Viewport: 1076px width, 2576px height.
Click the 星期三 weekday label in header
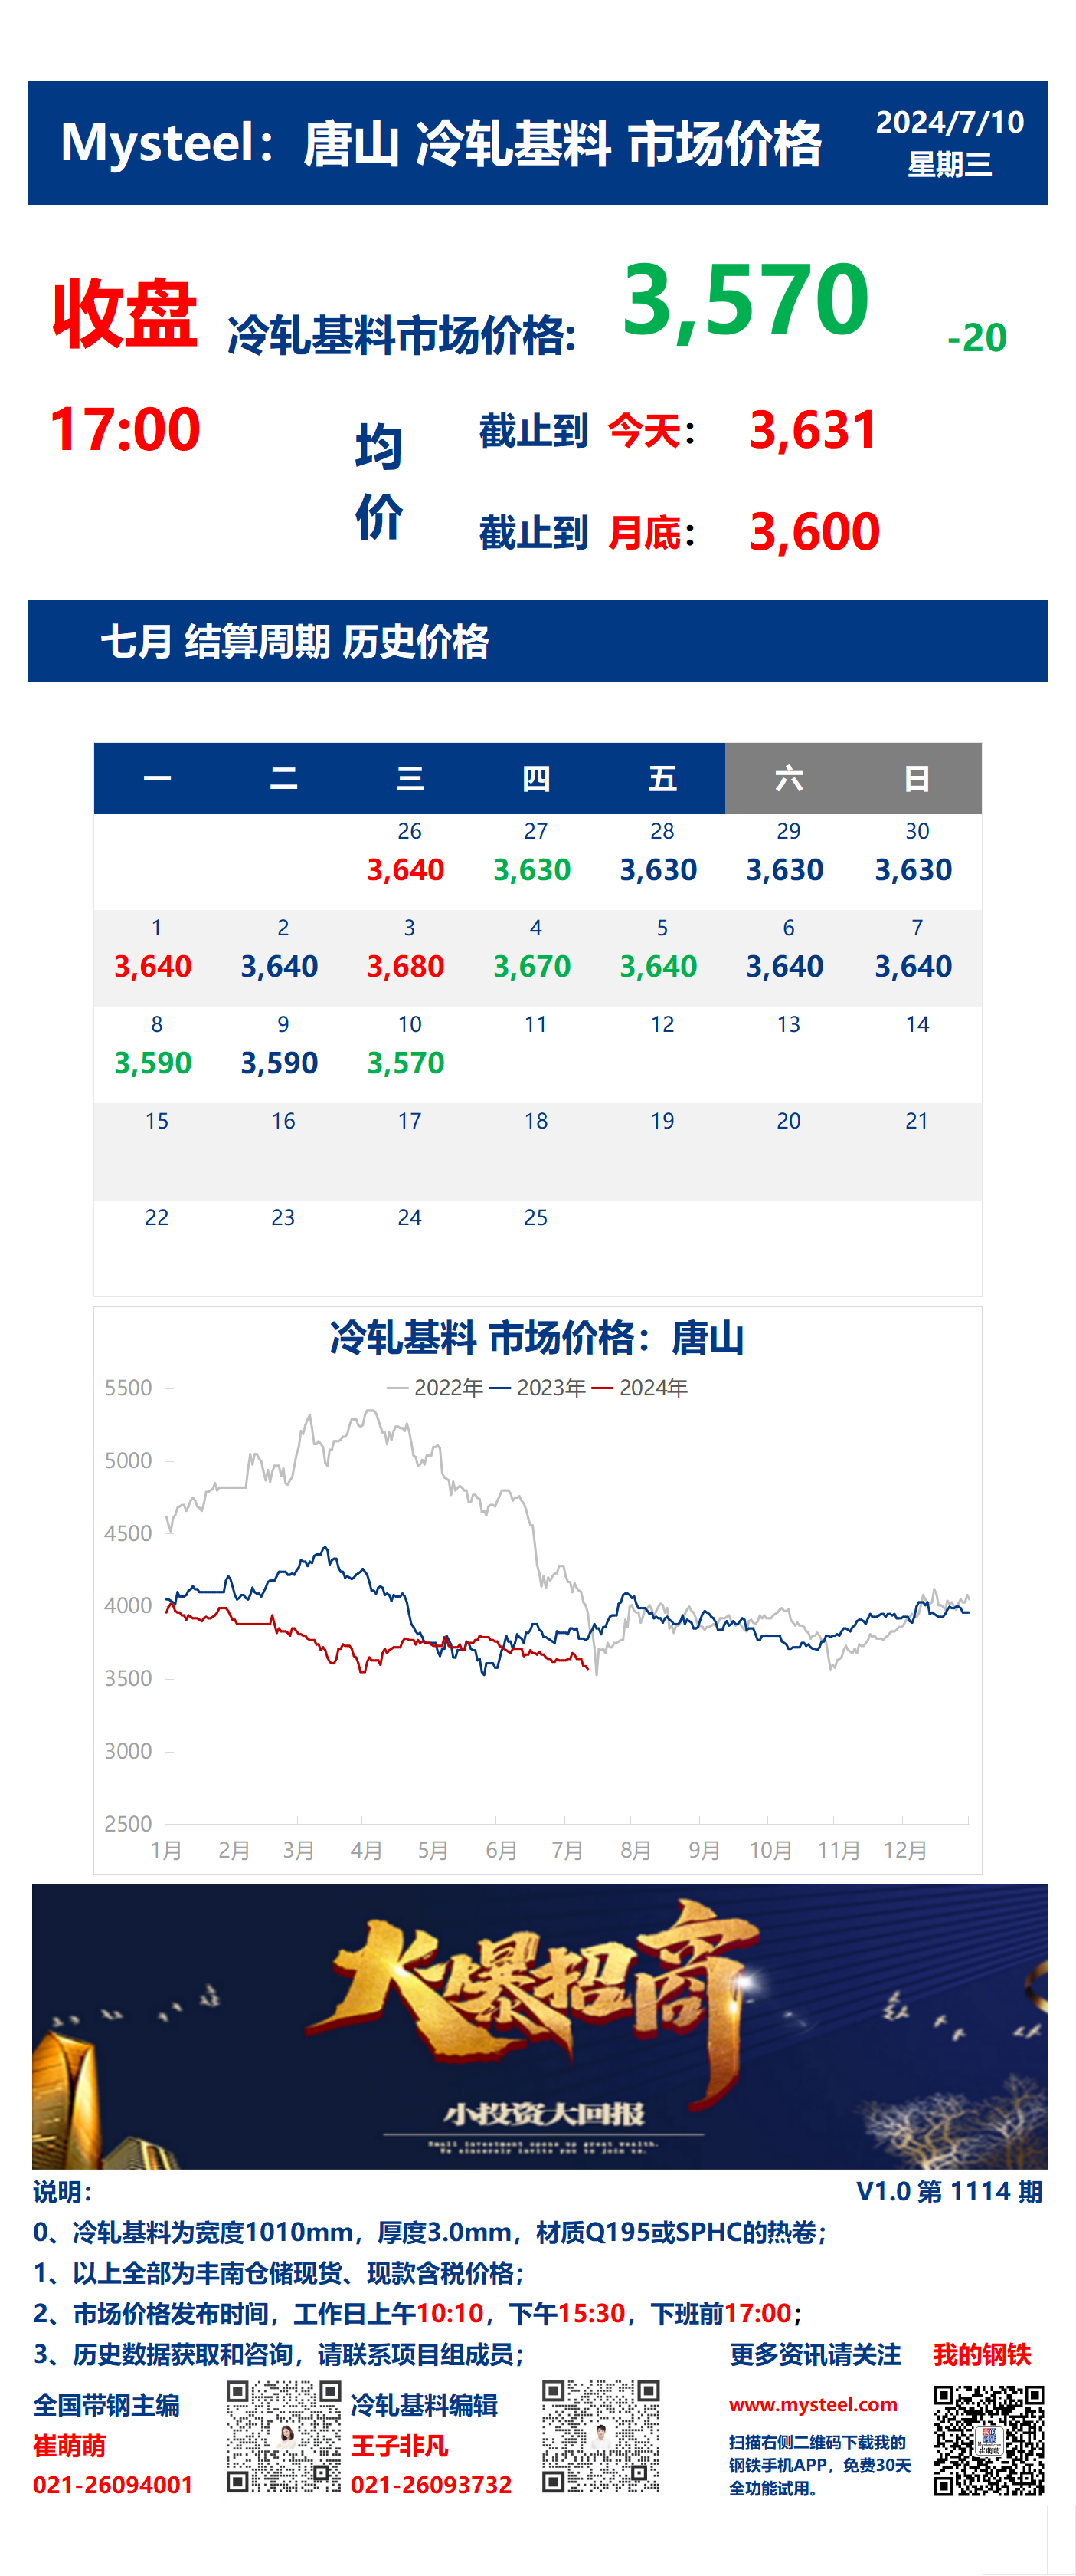[949, 164]
